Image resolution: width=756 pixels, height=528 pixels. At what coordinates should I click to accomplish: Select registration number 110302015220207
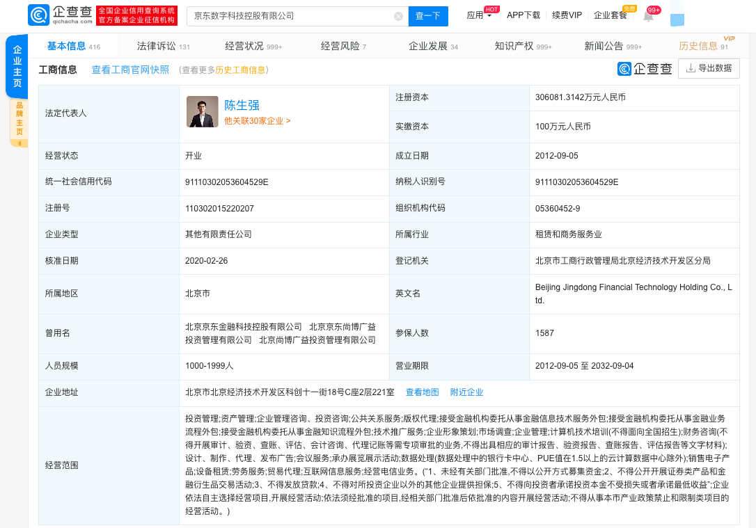219,209
